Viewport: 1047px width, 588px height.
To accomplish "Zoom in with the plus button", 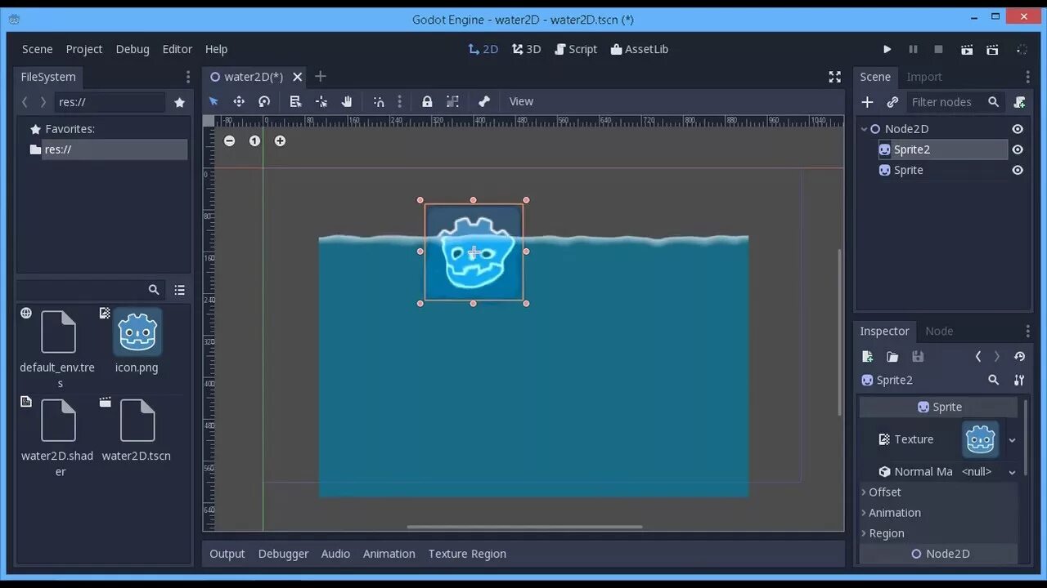I will (x=280, y=140).
